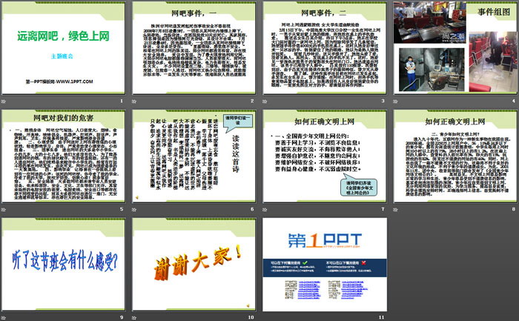Screen dimensions: 519x321
Task: Select slide 3 titled 网吧事件，二
Action: coord(325,48)
